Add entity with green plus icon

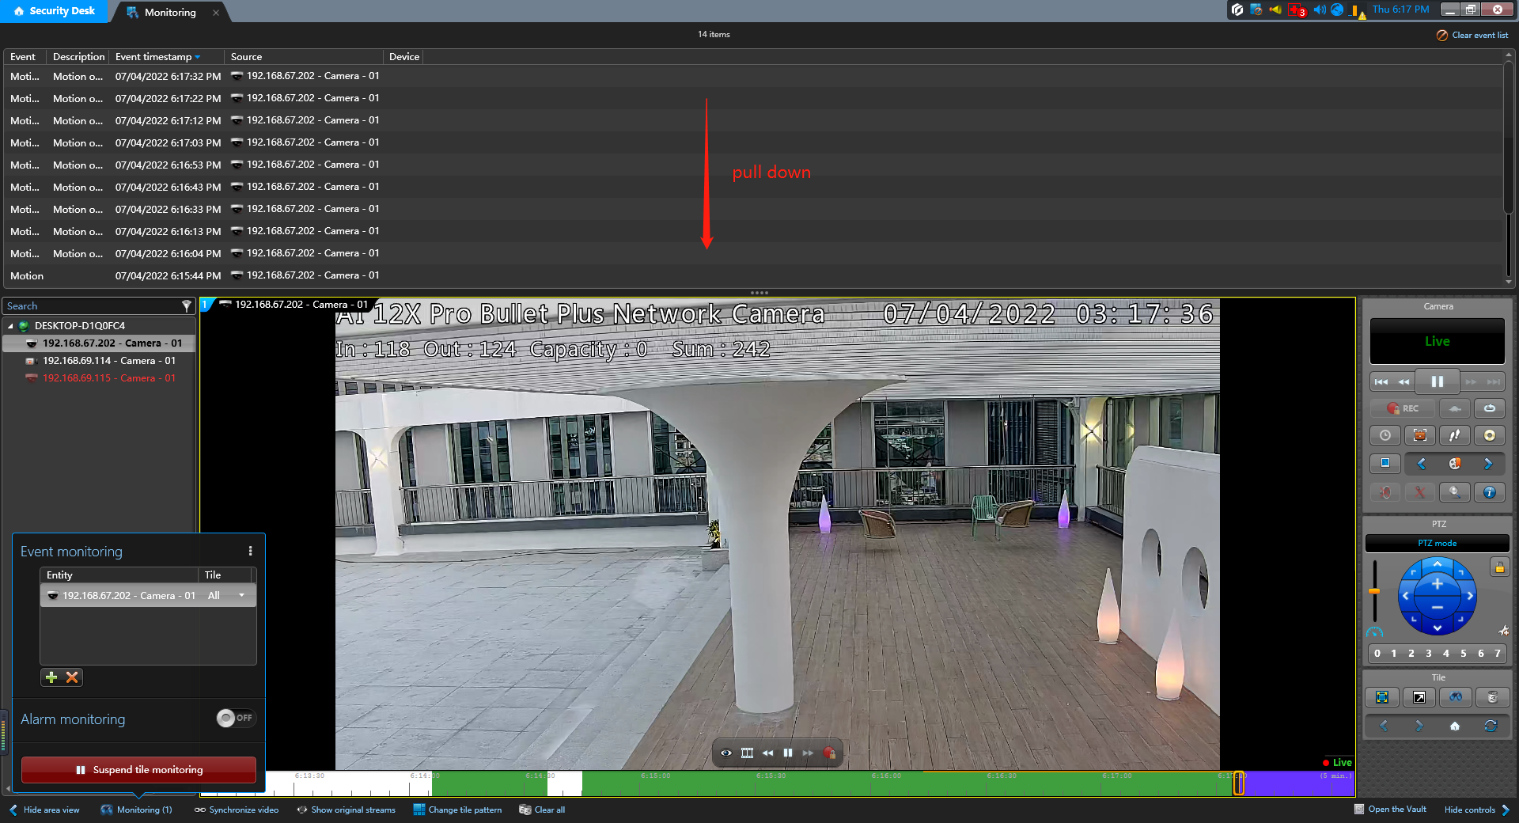point(51,677)
